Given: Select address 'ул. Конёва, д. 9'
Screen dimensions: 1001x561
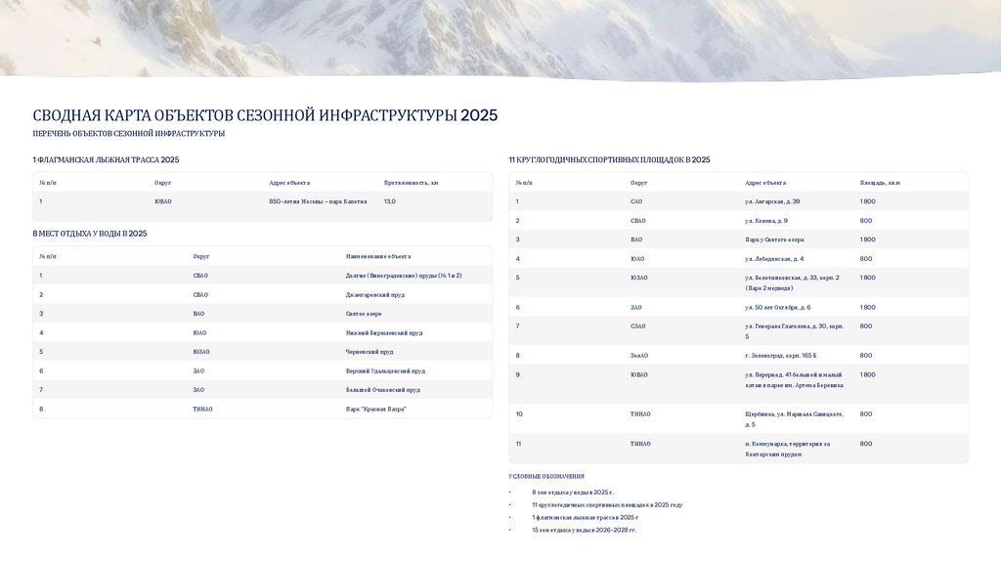Looking at the screenshot, I should point(766,220).
